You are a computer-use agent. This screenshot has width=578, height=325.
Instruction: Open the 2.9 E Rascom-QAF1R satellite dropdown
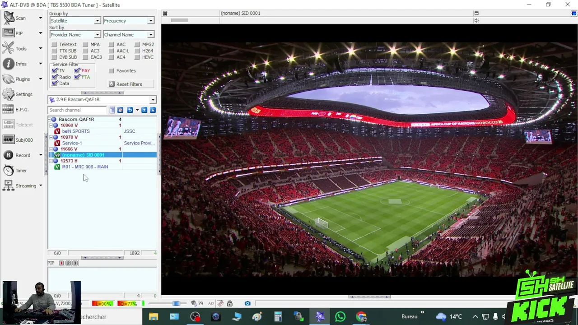click(102, 100)
